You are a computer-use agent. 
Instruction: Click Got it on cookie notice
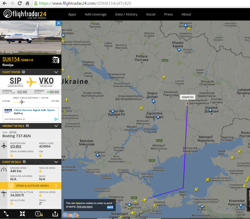[110, 207]
